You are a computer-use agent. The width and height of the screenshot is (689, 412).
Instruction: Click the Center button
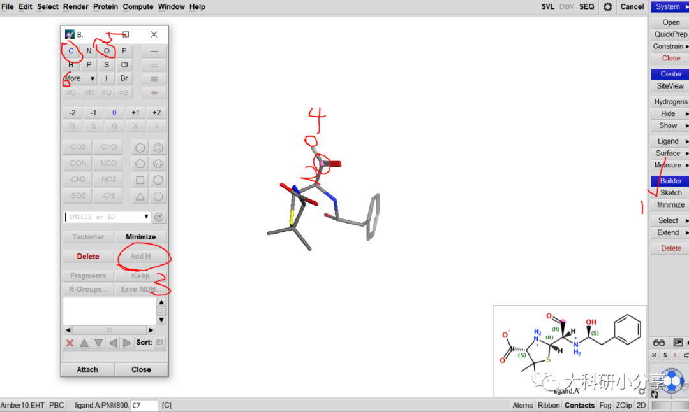670,74
